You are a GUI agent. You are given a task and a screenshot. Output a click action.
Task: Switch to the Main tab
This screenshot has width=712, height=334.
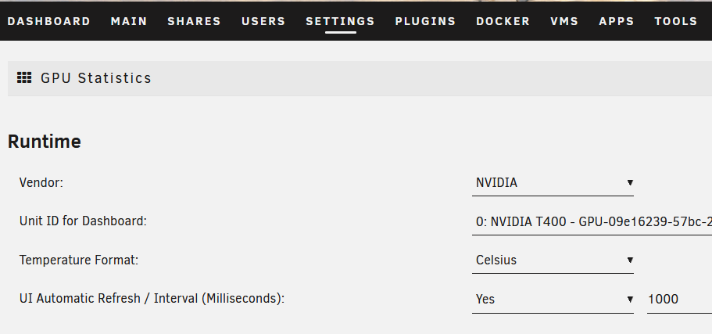pyautogui.click(x=129, y=21)
